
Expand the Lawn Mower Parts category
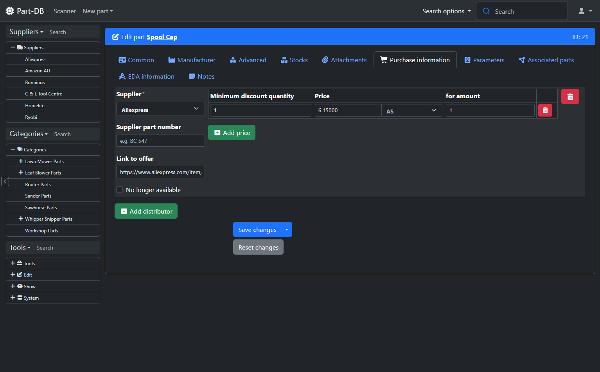coord(21,161)
